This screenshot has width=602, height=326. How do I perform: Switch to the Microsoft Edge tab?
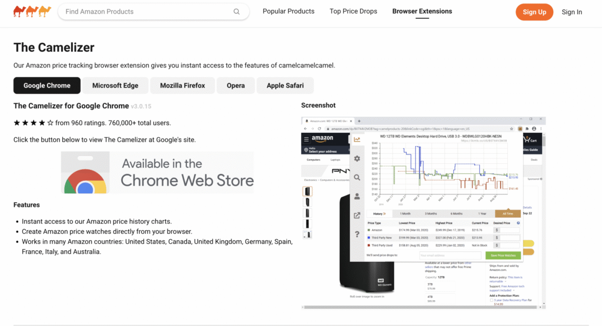(115, 86)
